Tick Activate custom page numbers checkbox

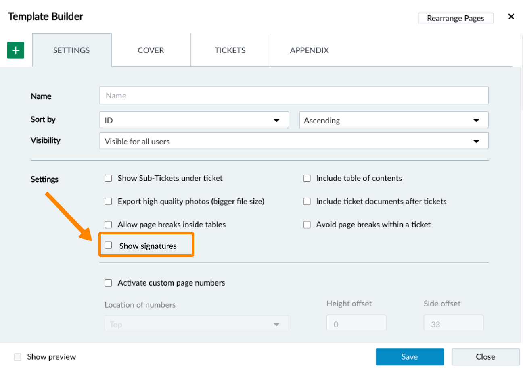[x=108, y=283]
